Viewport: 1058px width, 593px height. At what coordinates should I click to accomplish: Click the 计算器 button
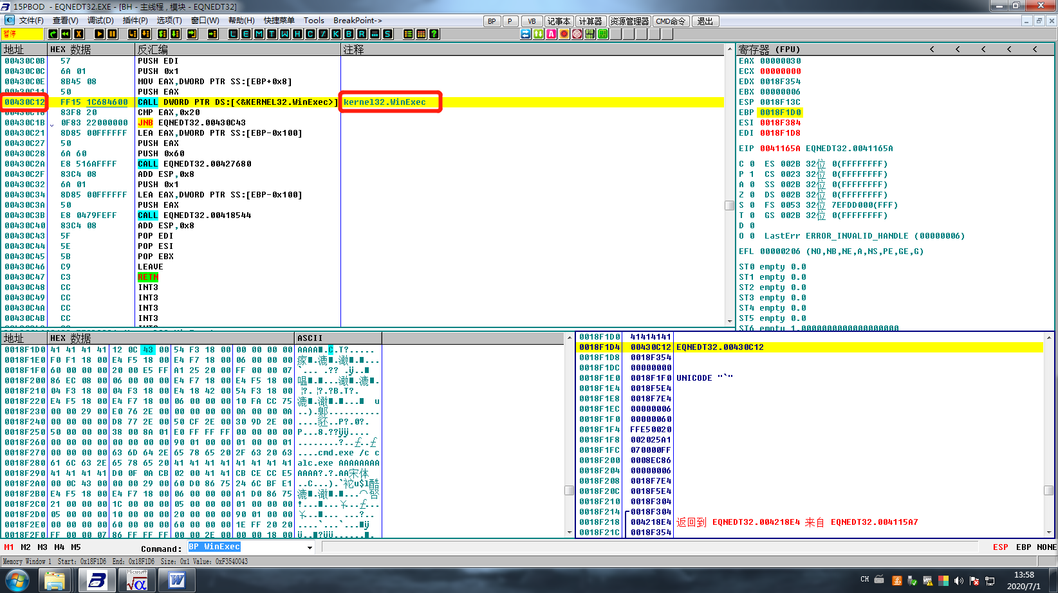[x=590, y=21]
